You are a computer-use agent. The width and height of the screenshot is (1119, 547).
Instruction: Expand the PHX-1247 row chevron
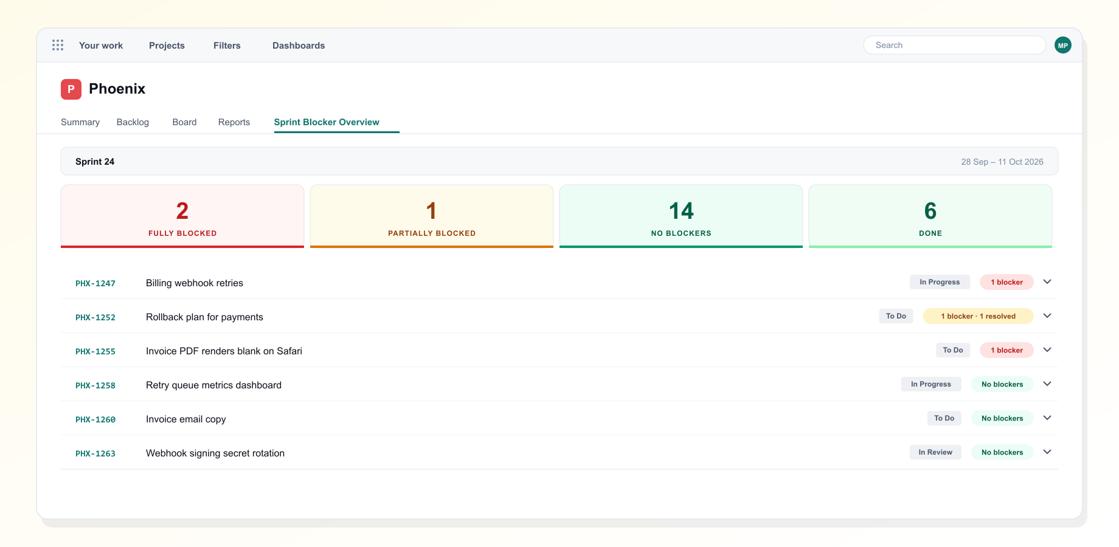coord(1047,282)
